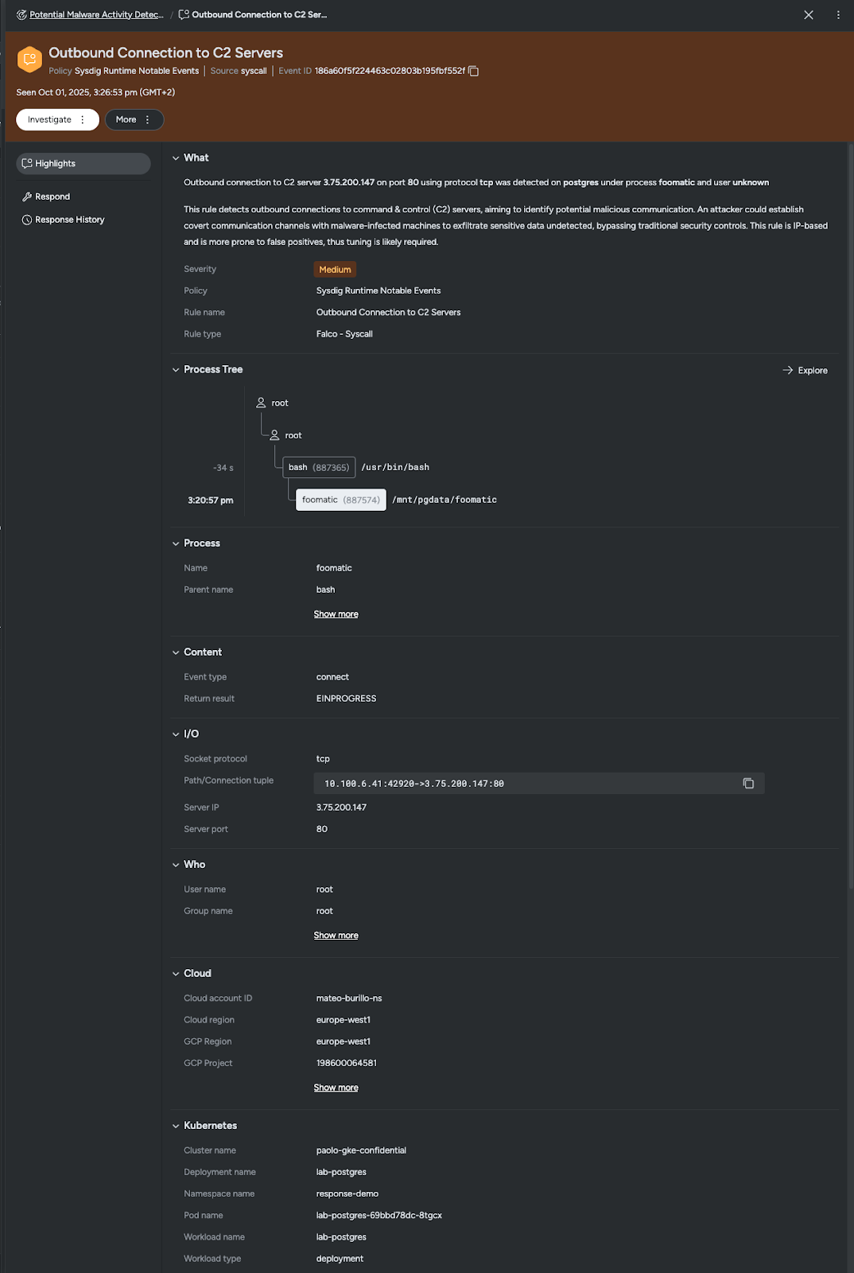Click the orange event hexagon icon

[x=29, y=59]
